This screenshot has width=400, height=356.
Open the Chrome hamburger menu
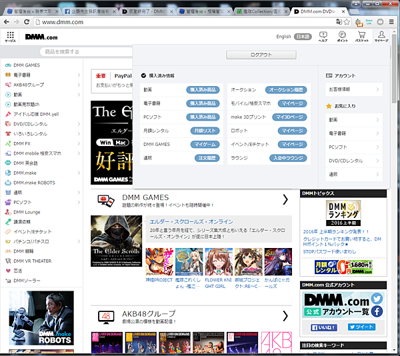(x=391, y=22)
